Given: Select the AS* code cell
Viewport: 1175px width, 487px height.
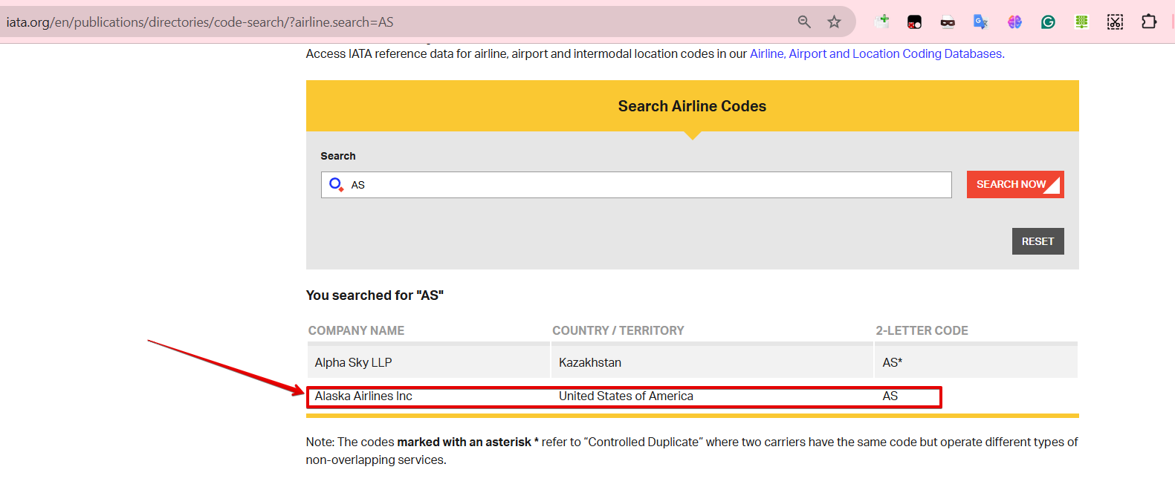Looking at the screenshot, I should pyautogui.click(x=976, y=362).
